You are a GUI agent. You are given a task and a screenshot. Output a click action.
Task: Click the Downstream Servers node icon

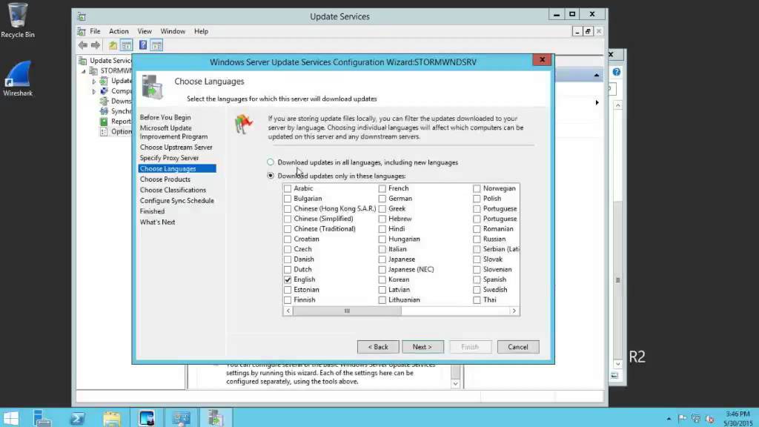(104, 101)
